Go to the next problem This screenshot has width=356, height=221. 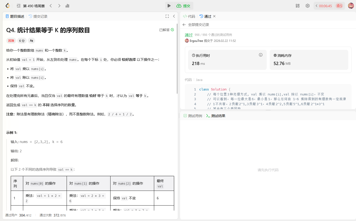coord(59,6)
